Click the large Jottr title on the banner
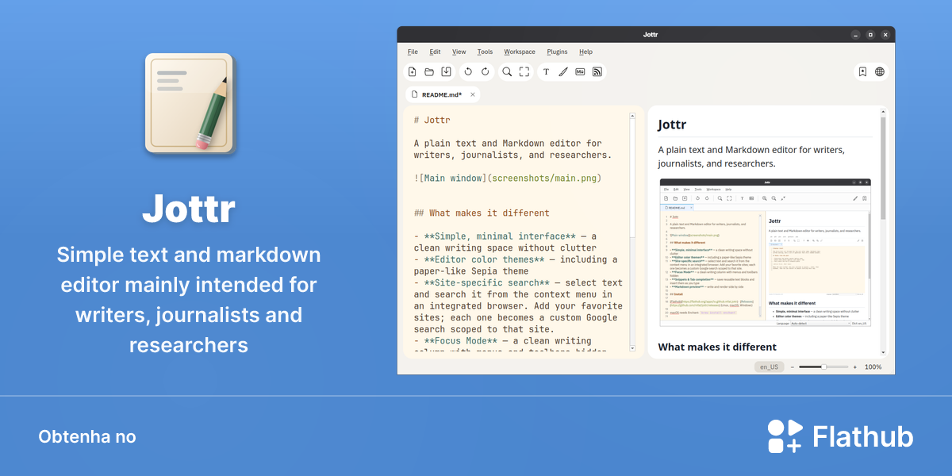This screenshot has width=952, height=476. tap(189, 209)
